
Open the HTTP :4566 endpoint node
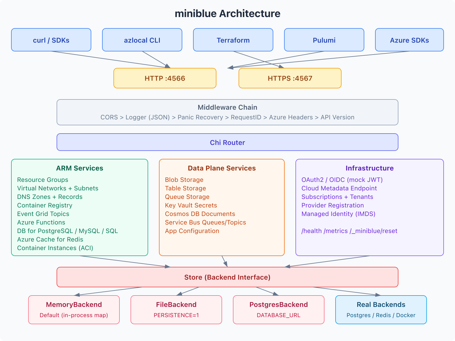point(165,78)
